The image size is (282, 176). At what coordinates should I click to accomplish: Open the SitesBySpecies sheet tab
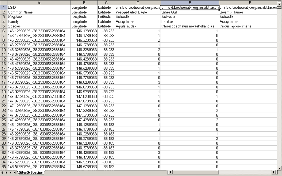coord(31,172)
